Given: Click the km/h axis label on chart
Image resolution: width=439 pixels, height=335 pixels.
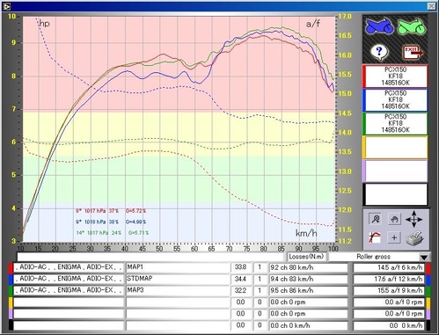Looking at the screenshot, I should [x=306, y=233].
